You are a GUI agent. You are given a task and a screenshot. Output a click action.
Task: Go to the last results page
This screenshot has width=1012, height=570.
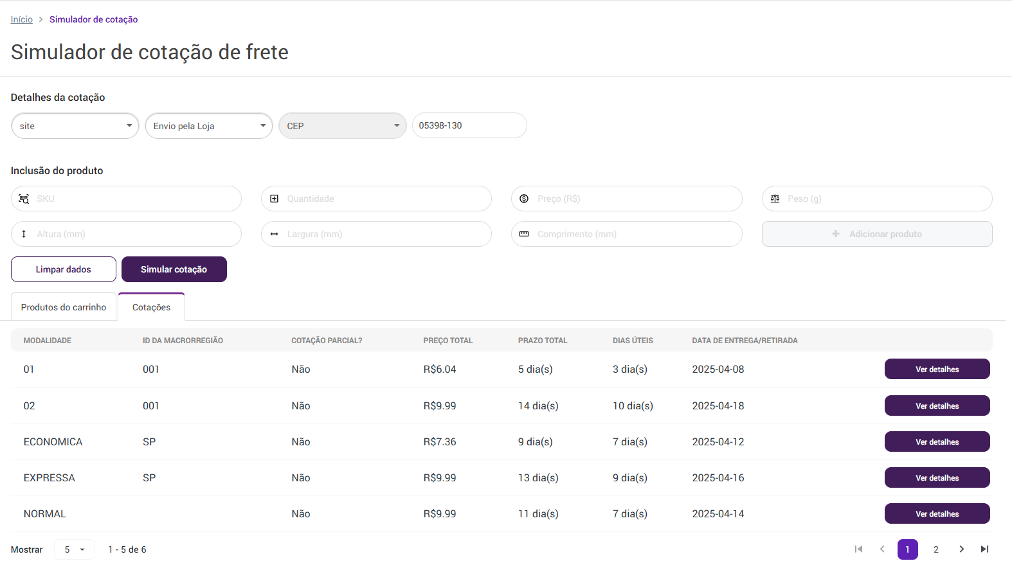click(x=984, y=549)
